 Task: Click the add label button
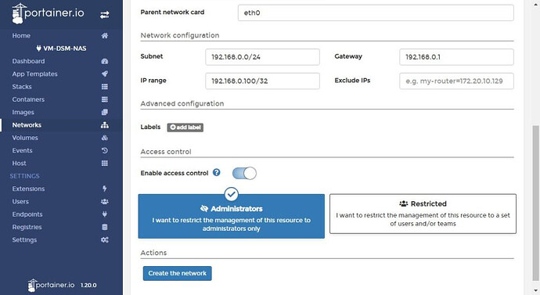tap(185, 128)
